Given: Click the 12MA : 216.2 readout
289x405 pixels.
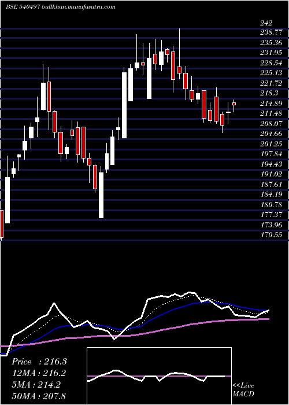Looking at the screenshot, I should [x=39, y=373].
